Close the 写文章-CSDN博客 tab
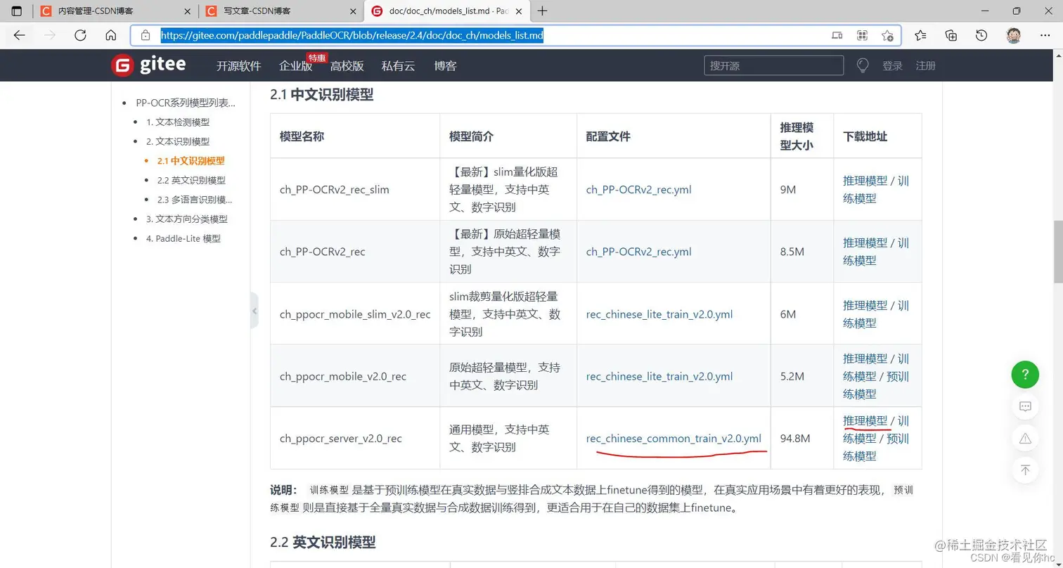Image resolution: width=1063 pixels, height=568 pixels. [x=352, y=11]
